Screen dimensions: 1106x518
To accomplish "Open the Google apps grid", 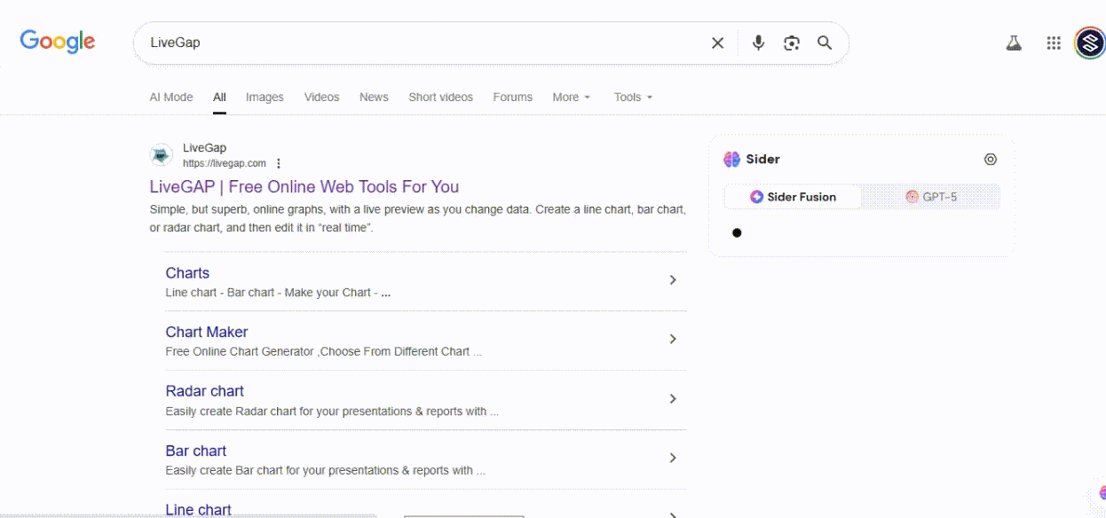I will [x=1054, y=43].
